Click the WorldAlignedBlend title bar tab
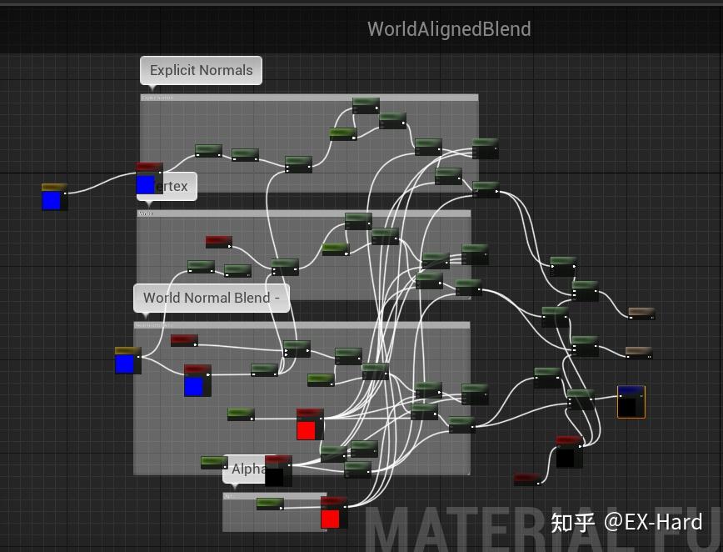 (448, 28)
